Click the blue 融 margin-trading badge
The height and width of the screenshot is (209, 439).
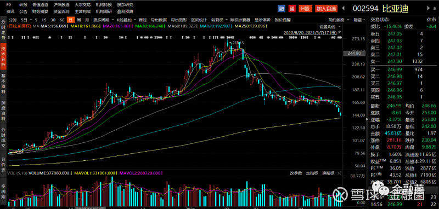point(282,9)
